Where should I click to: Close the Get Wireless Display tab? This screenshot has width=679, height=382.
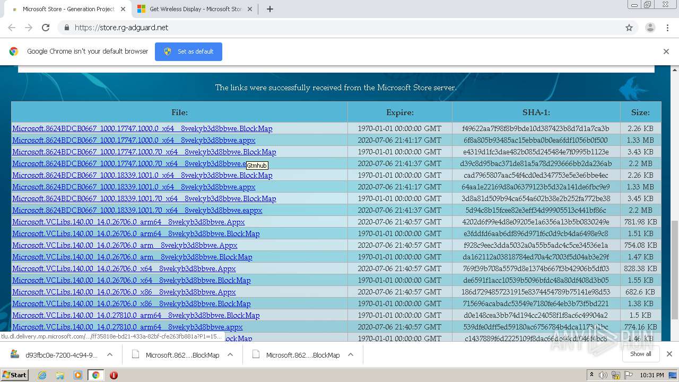(x=251, y=9)
